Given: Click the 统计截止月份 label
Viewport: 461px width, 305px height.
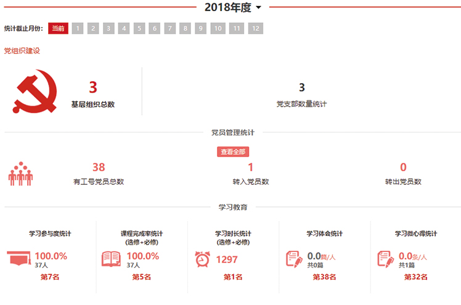Looking at the screenshot, I should (x=23, y=28).
